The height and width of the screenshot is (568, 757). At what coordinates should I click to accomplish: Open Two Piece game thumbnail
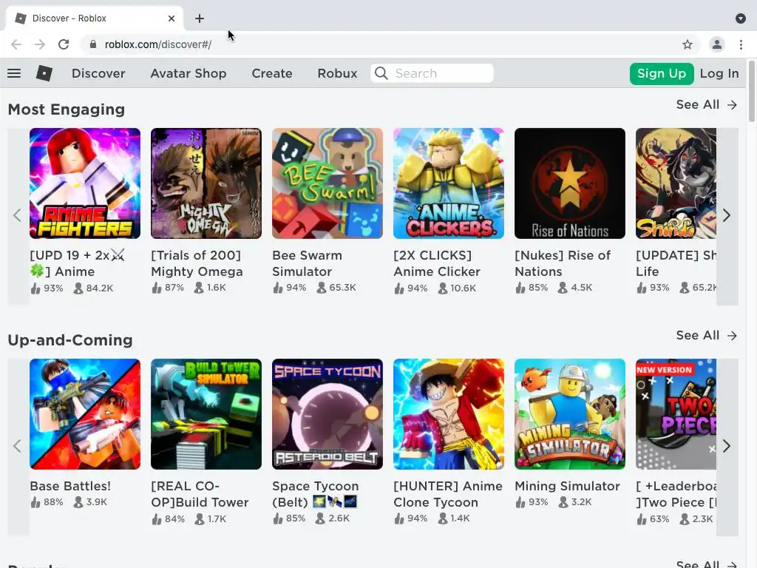676,414
